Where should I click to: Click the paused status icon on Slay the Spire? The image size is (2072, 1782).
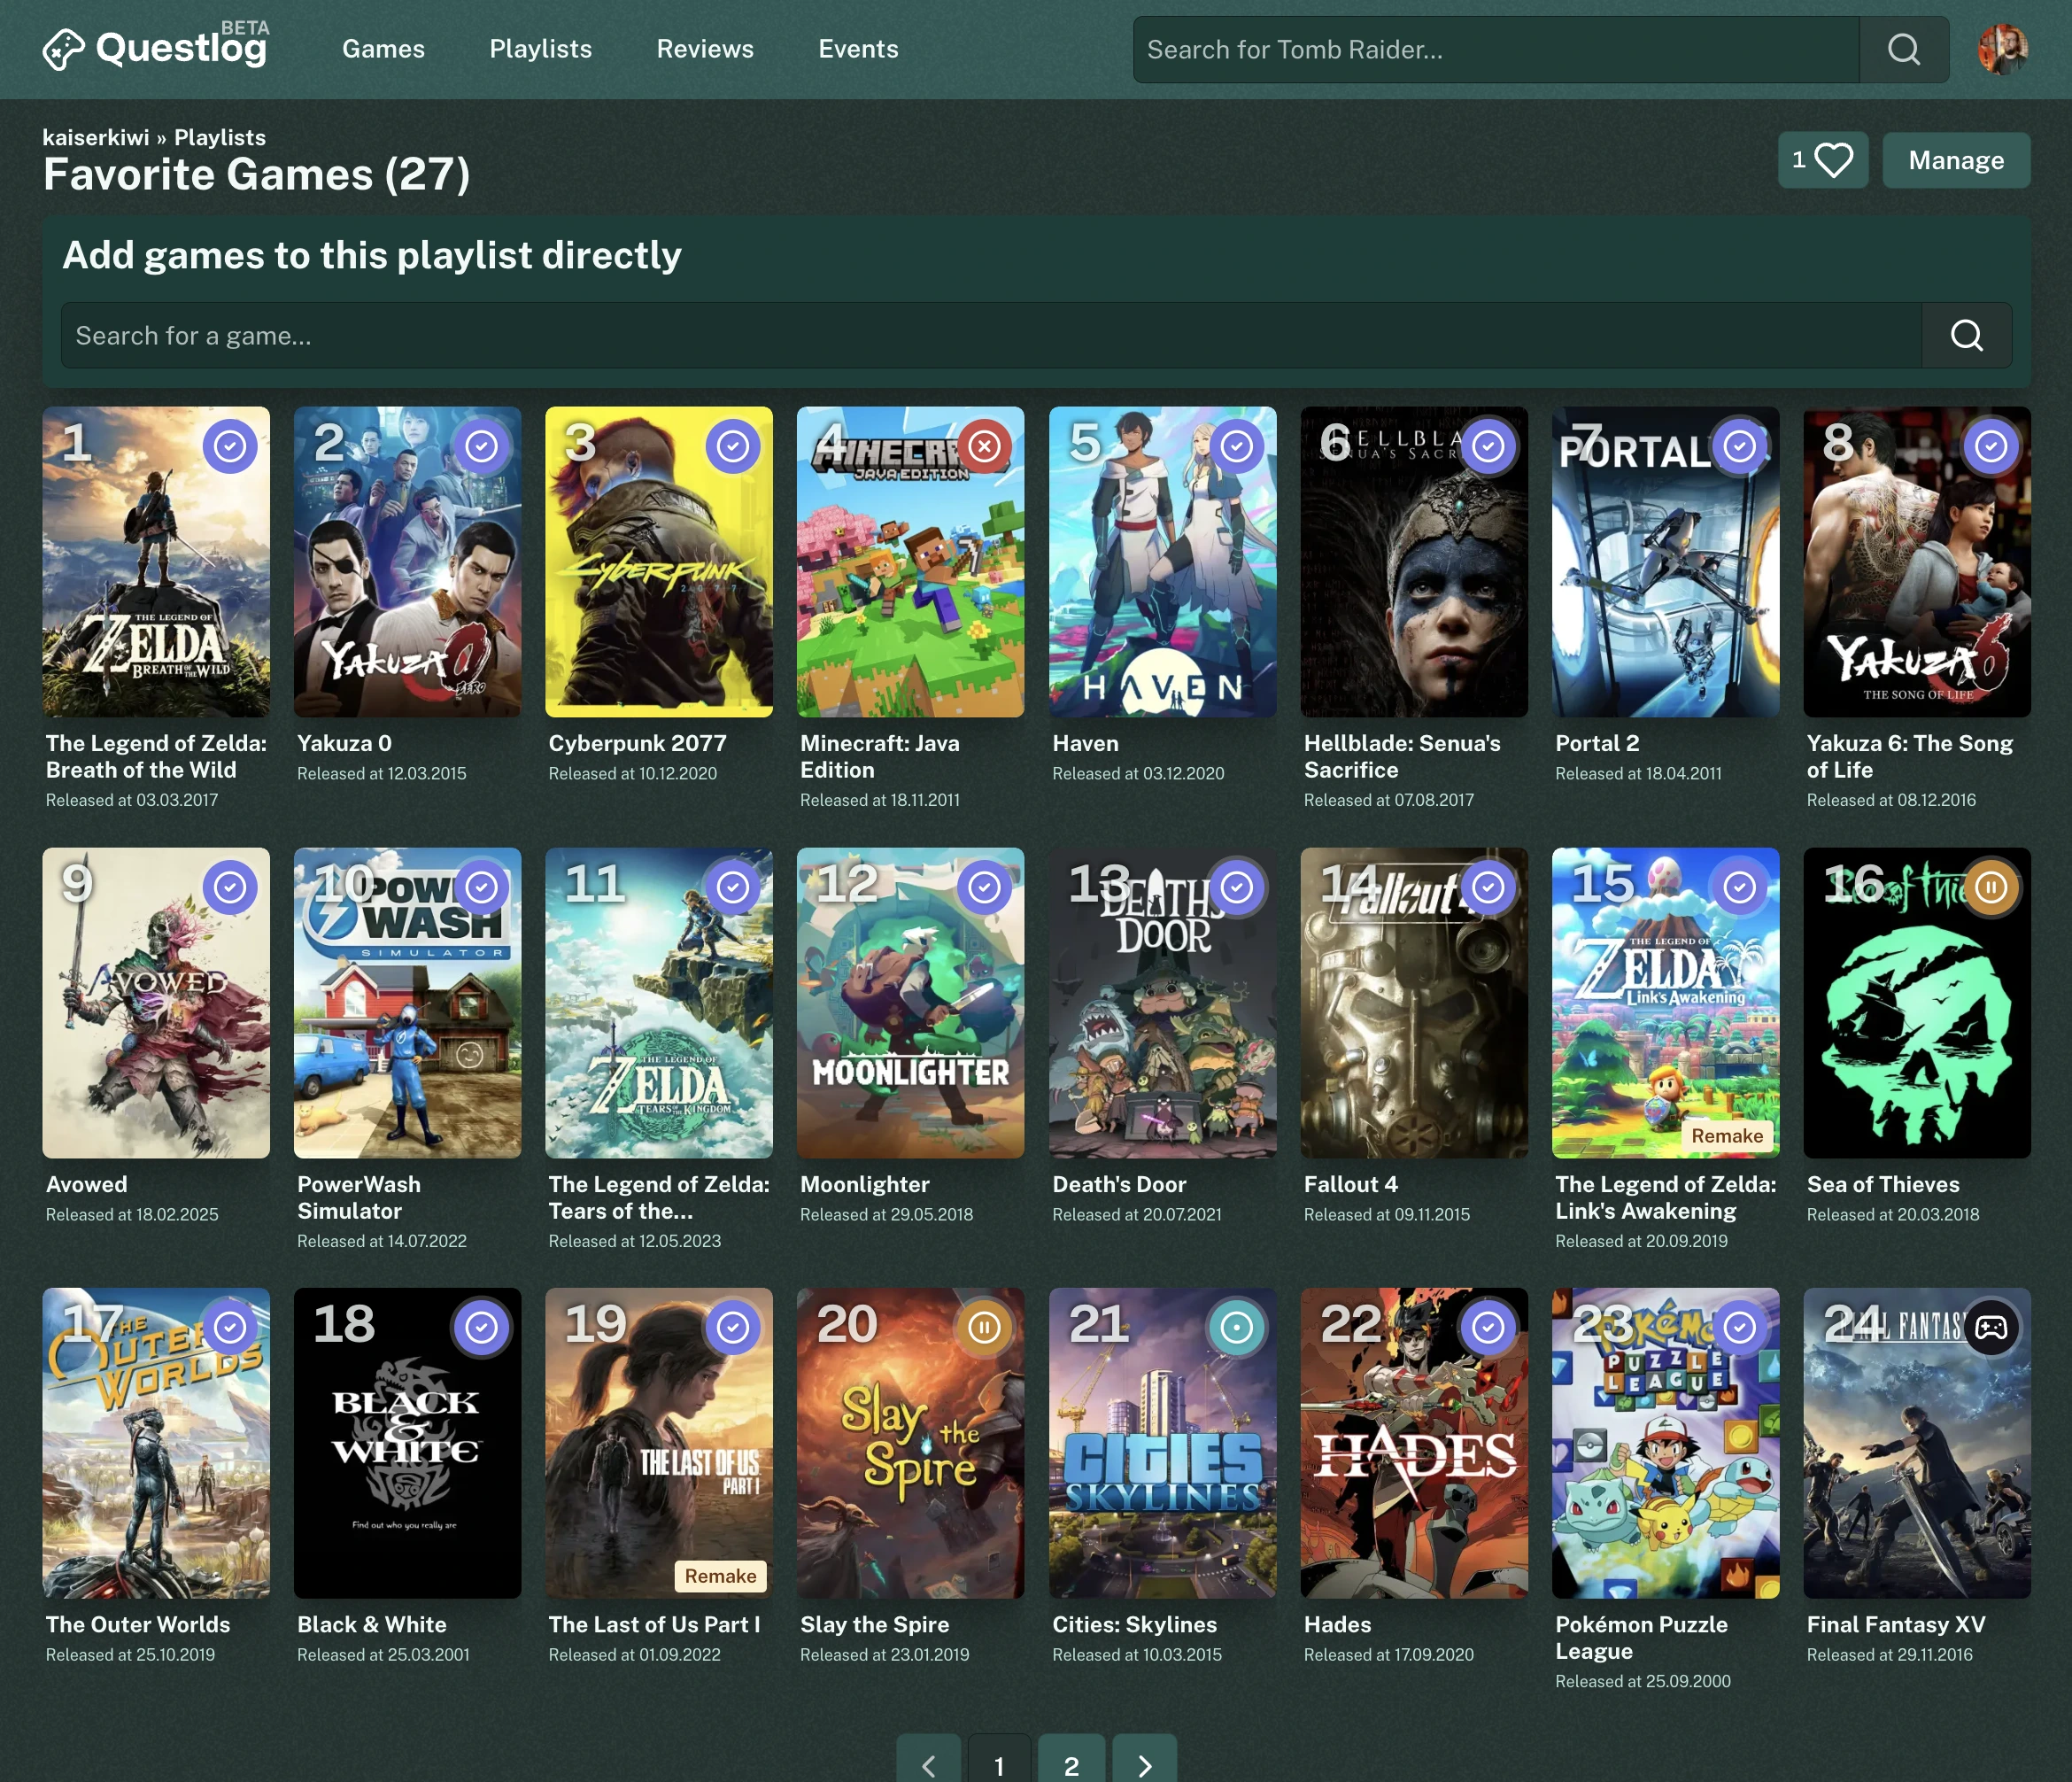pos(985,1327)
